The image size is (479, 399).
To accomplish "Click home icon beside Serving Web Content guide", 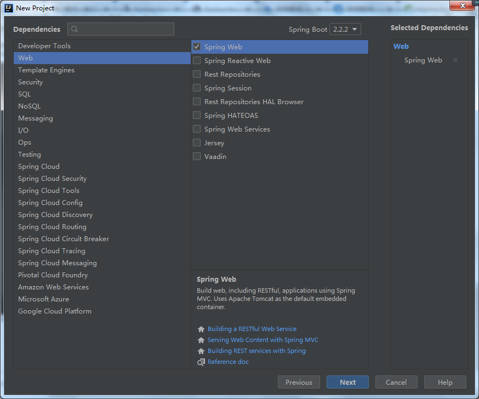I will point(201,340).
